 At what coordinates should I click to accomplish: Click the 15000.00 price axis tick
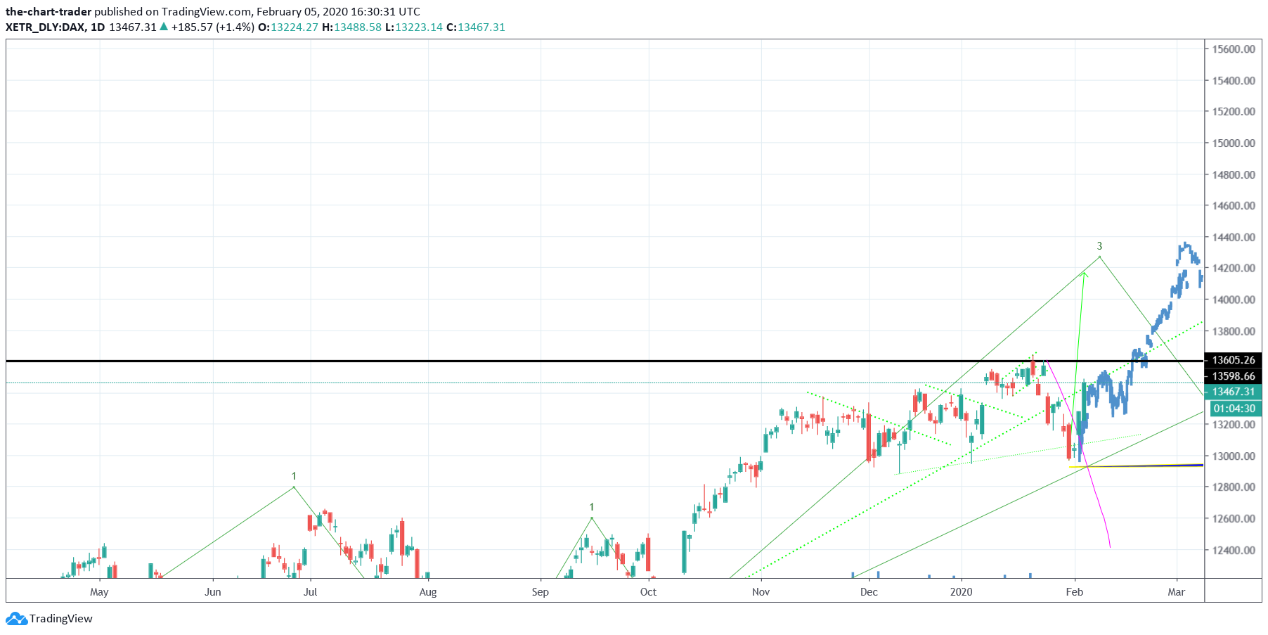(x=1234, y=143)
